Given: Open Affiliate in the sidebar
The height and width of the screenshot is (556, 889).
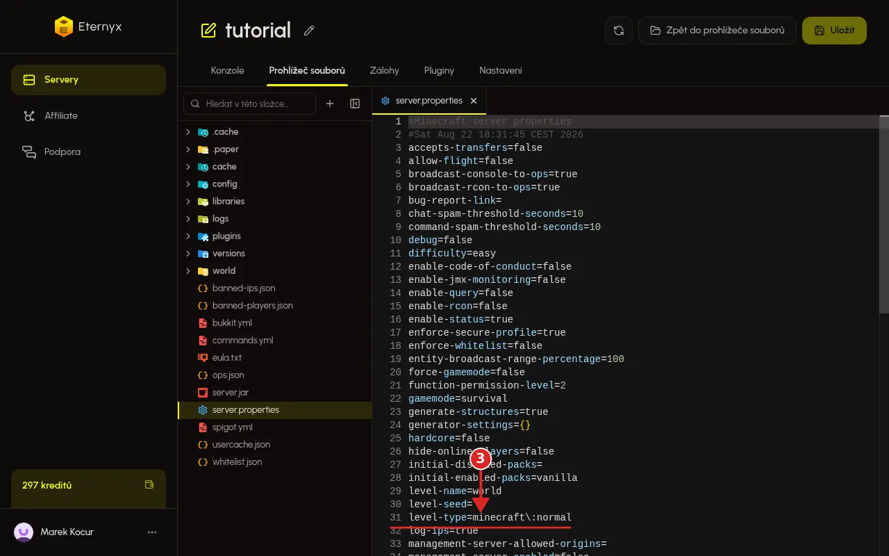Looking at the screenshot, I should point(88,116).
